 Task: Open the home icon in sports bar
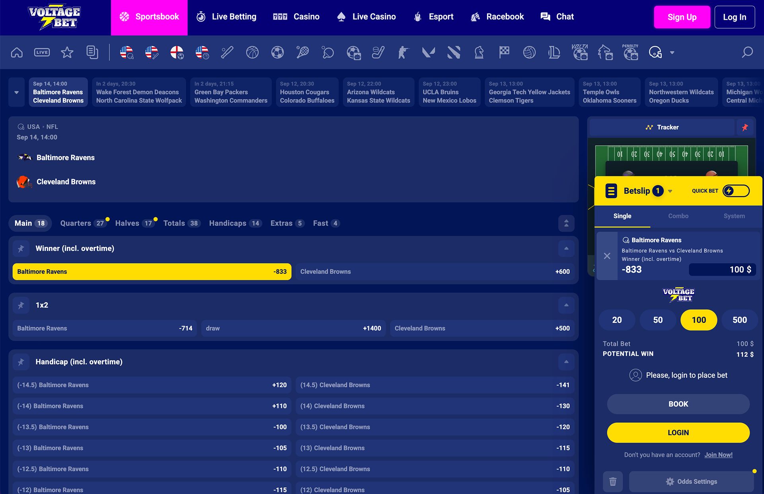[17, 52]
